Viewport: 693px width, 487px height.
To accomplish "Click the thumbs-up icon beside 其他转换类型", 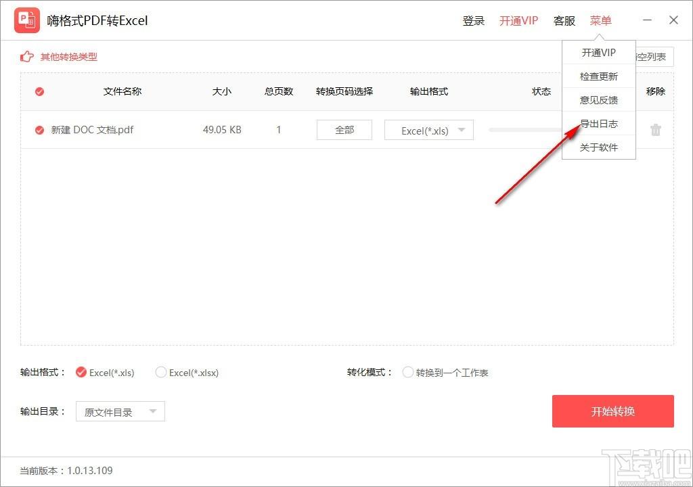I will click(27, 57).
